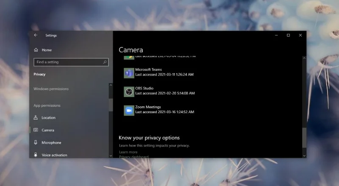Click Teams last accessed 2021-03-11 timestamp

pos(164,75)
